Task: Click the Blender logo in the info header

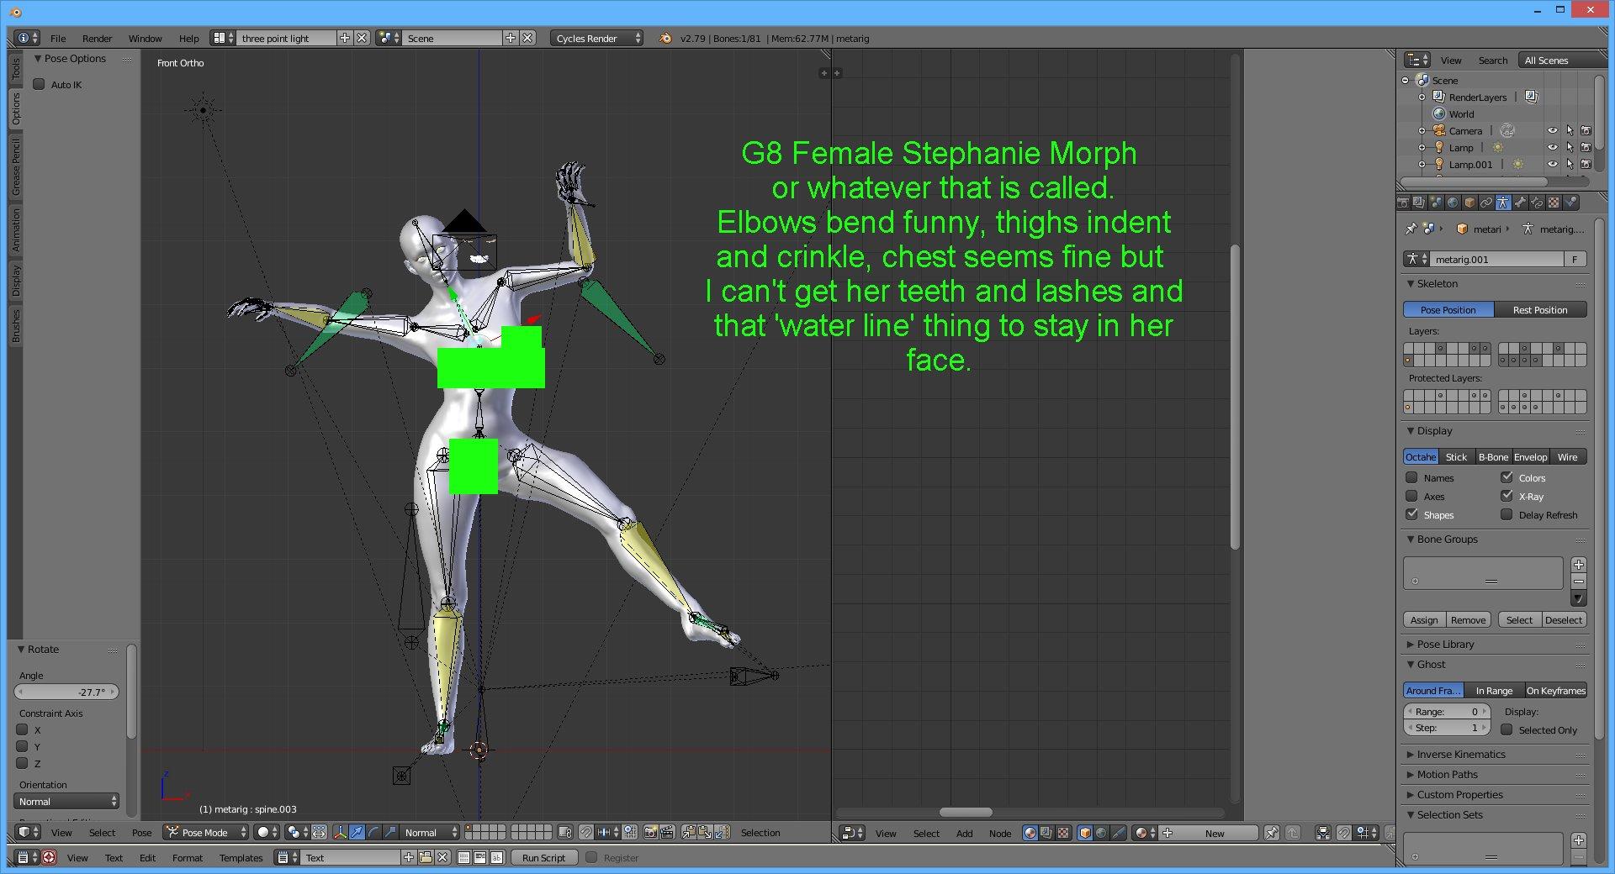Action: click(x=665, y=38)
